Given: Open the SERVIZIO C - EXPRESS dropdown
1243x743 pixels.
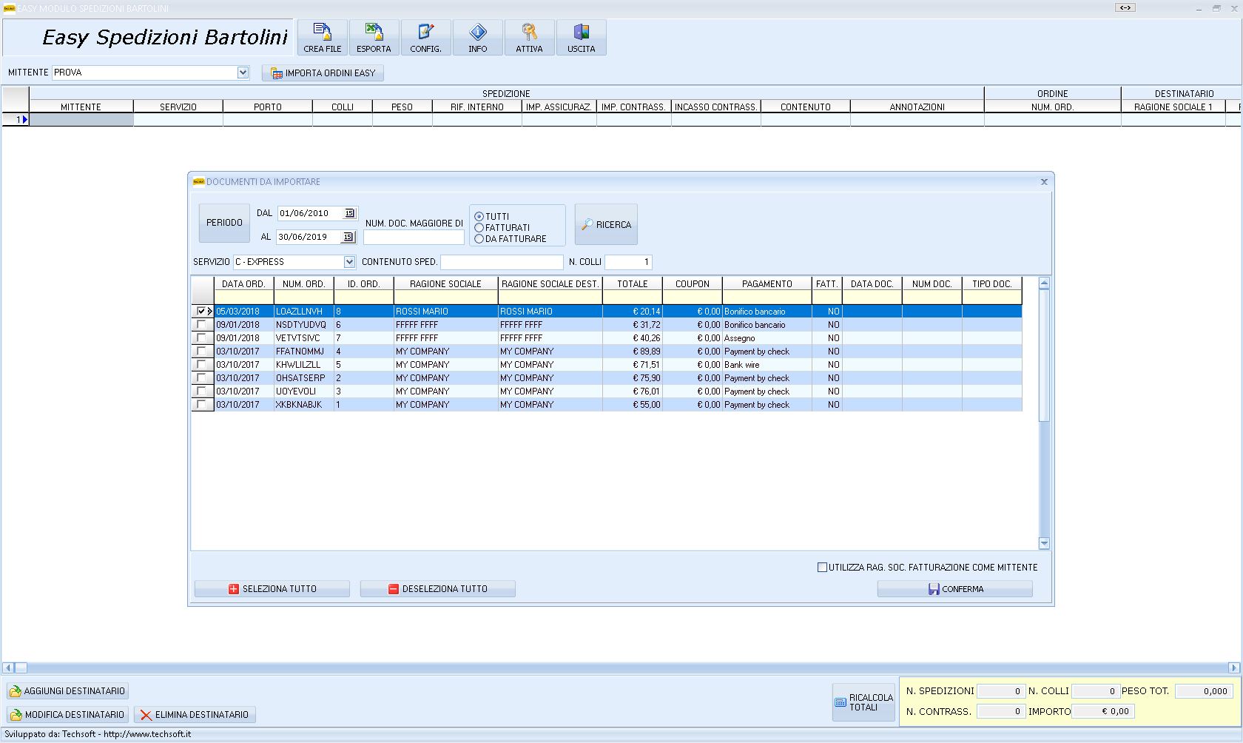Looking at the screenshot, I should pyautogui.click(x=349, y=262).
